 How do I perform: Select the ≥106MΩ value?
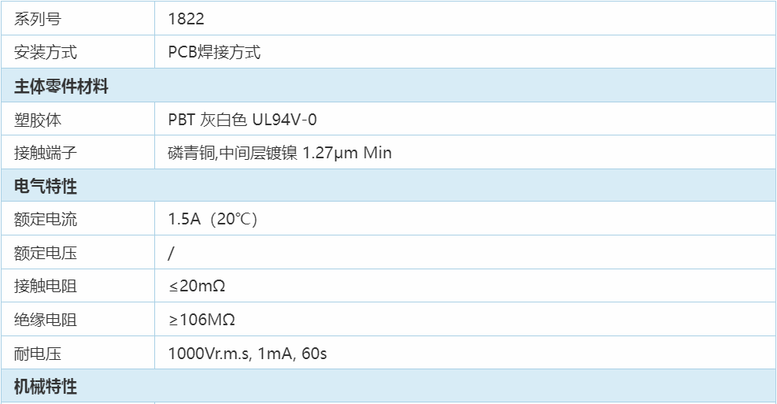tap(202, 320)
